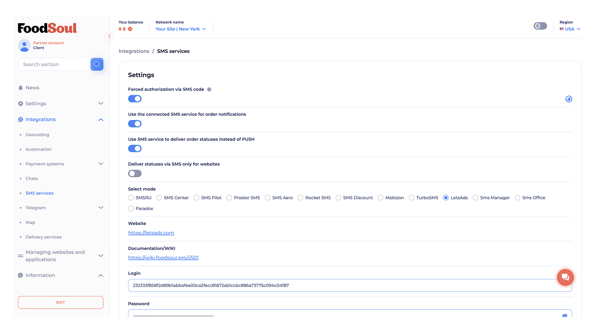Open Geocoding in the sidebar
The image size is (603, 333).
tap(37, 135)
